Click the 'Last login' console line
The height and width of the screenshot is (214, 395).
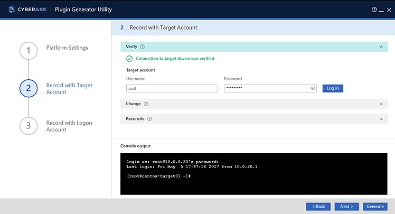coord(192,166)
